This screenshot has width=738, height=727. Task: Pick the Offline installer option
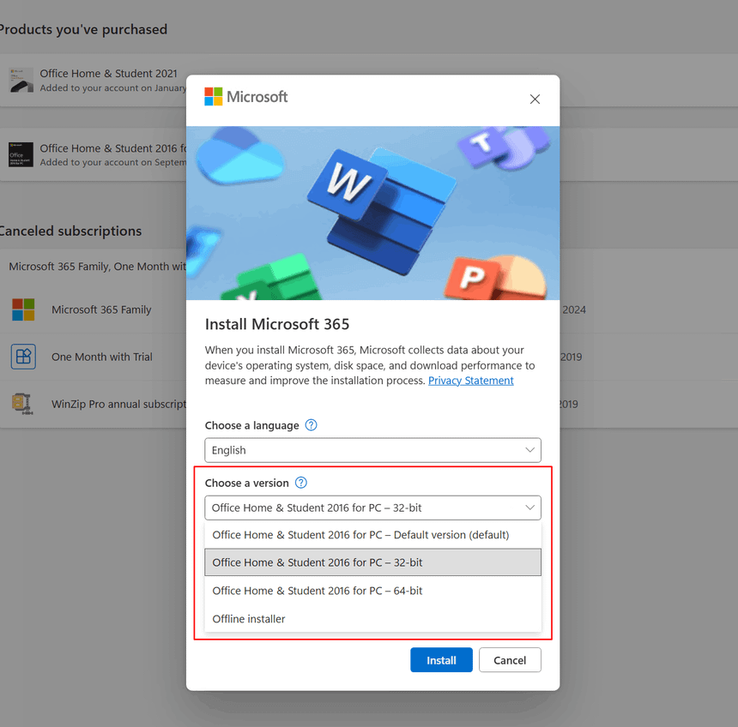pyautogui.click(x=249, y=619)
